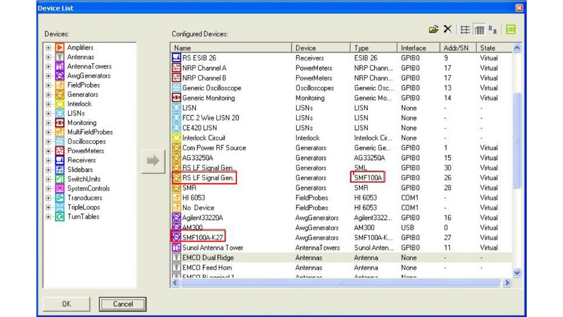Click the LISNs category icon
Screen dimensions: 563x317
pos(59,113)
